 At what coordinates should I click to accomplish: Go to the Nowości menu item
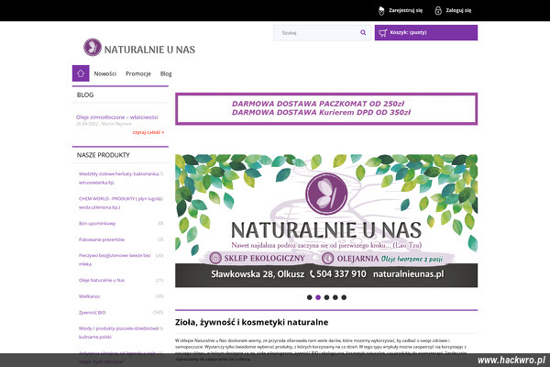coord(104,73)
